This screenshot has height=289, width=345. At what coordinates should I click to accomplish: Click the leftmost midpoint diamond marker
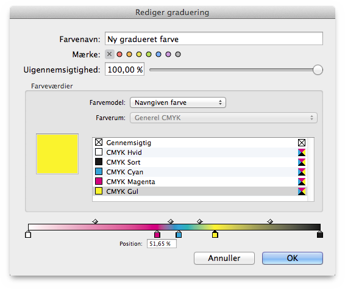pos(95,221)
